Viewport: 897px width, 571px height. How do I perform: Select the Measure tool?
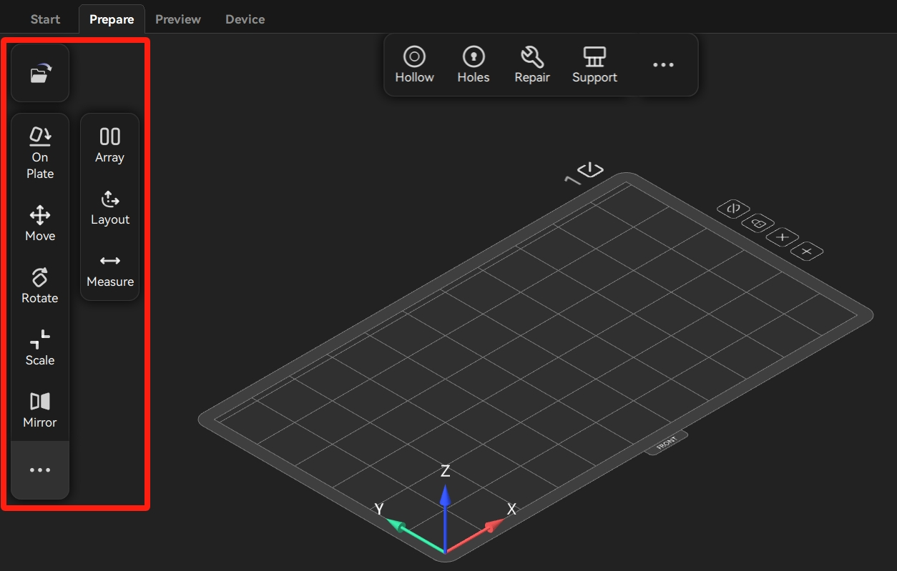pos(109,269)
